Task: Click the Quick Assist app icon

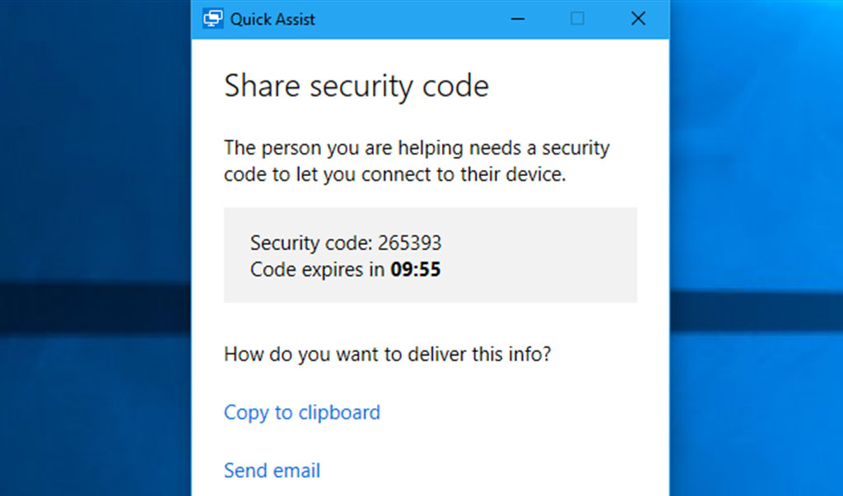Action: tap(212, 19)
